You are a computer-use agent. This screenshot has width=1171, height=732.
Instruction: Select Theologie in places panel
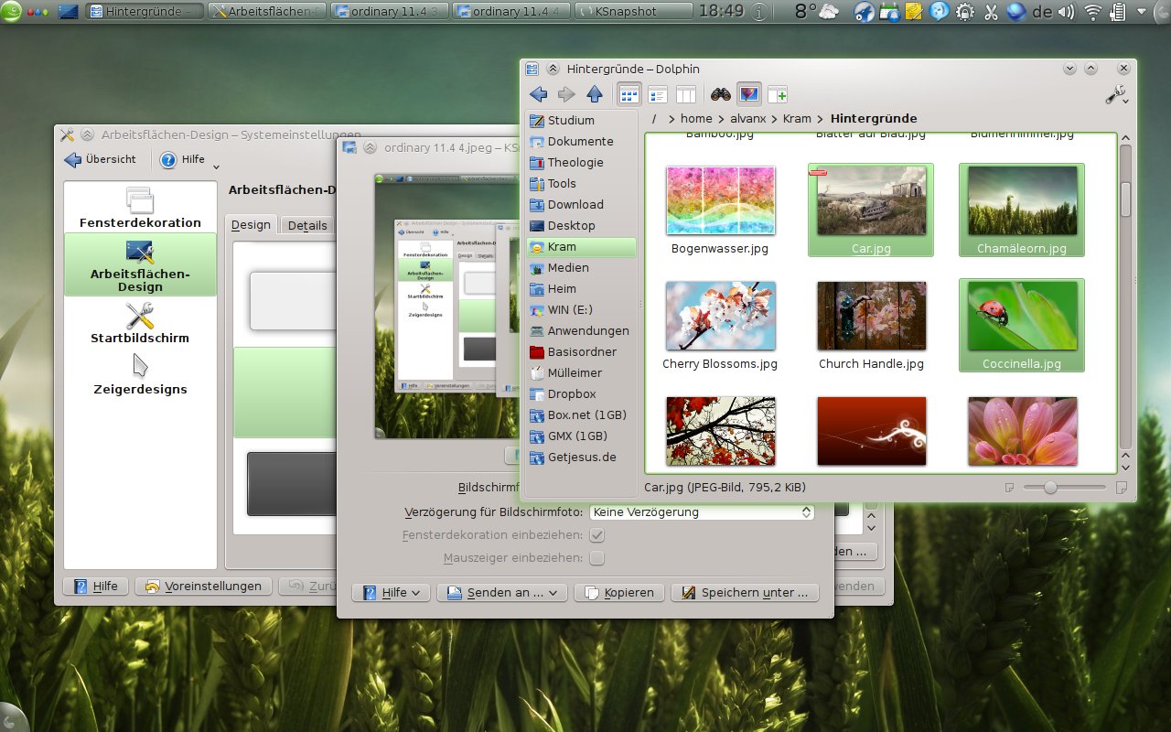click(581, 162)
